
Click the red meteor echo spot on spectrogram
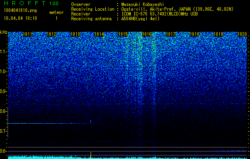point(91,122)
